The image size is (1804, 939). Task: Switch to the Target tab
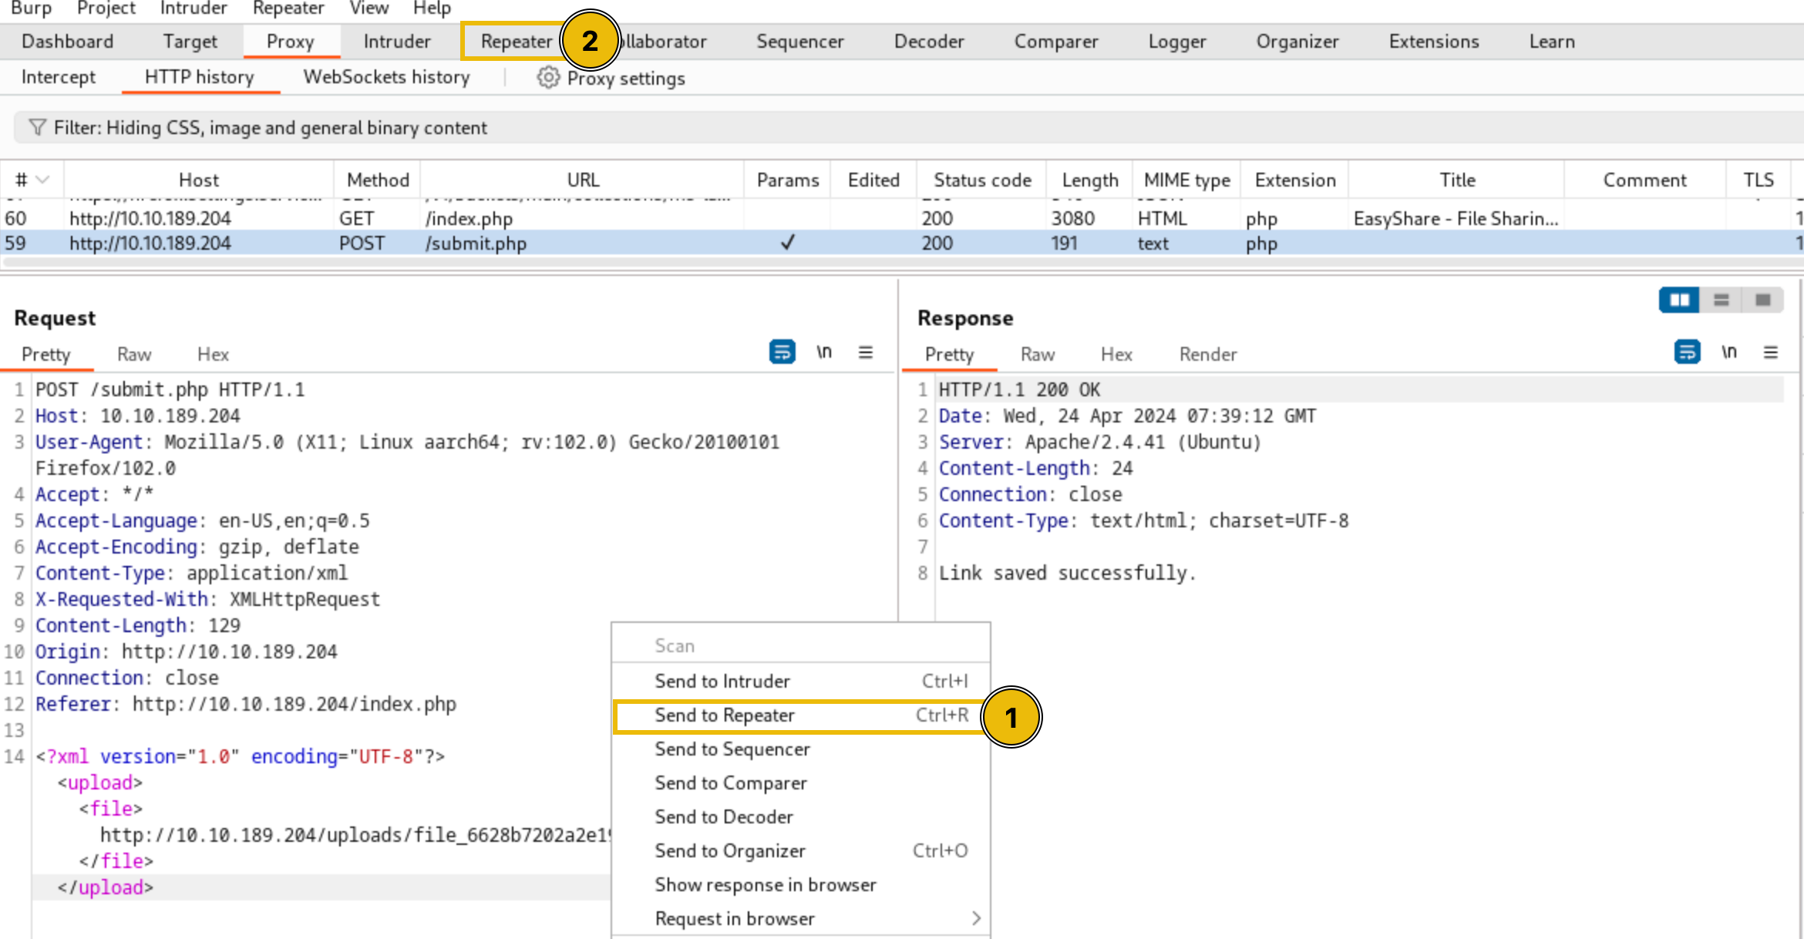pyautogui.click(x=190, y=42)
